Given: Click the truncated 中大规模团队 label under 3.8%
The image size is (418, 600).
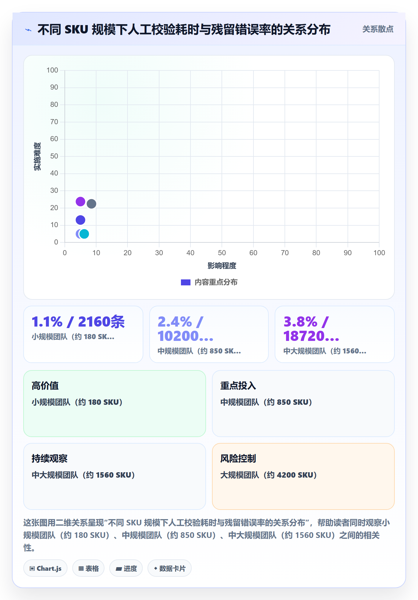Looking at the screenshot, I should click(x=325, y=351).
